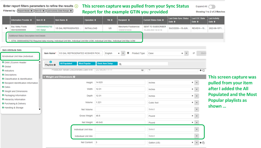Select the All Populated playlist

pos(68,64)
